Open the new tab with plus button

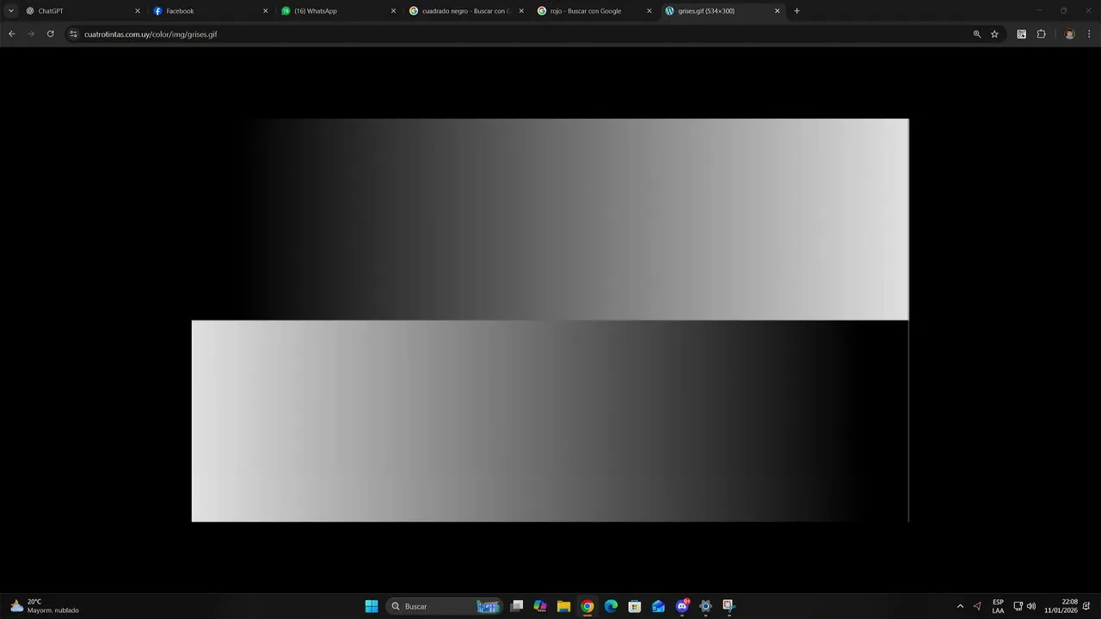797,11
